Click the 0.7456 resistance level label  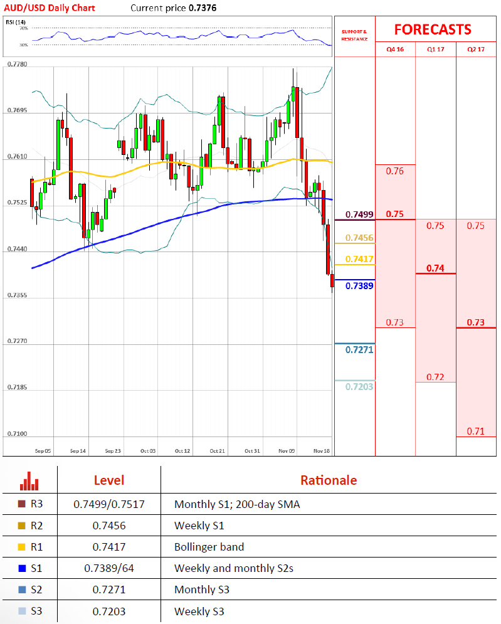click(x=359, y=238)
